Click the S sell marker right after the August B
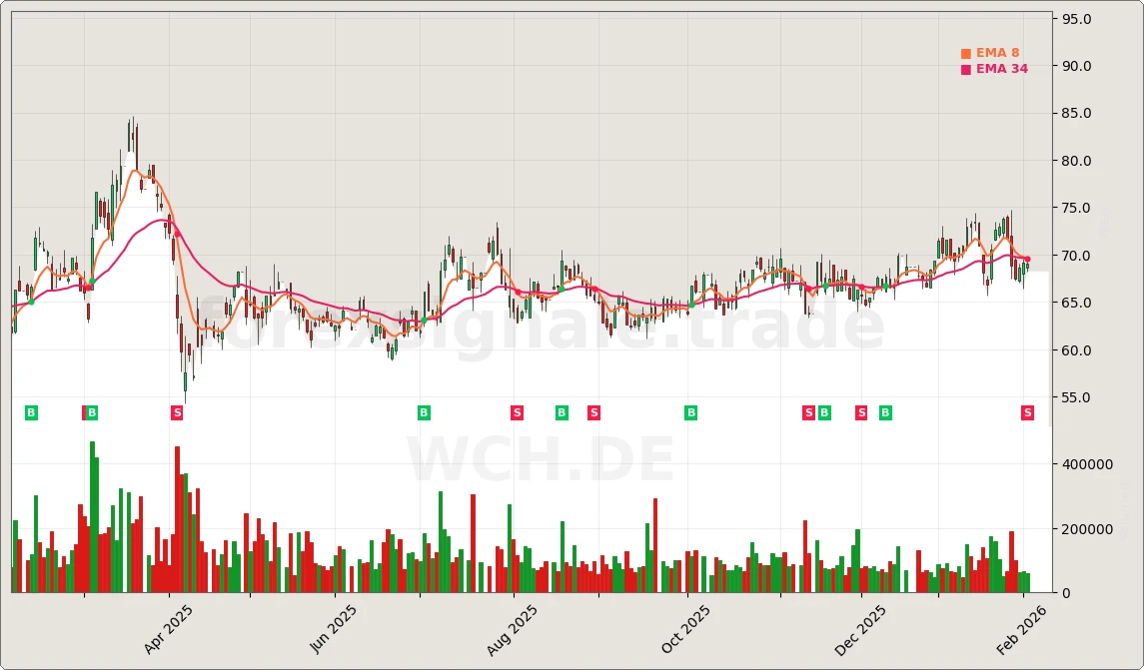1144x670 pixels. click(592, 412)
